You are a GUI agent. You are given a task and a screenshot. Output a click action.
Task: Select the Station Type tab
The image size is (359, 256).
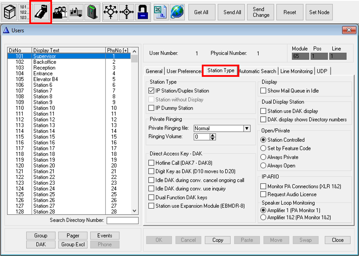tap(221, 71)
